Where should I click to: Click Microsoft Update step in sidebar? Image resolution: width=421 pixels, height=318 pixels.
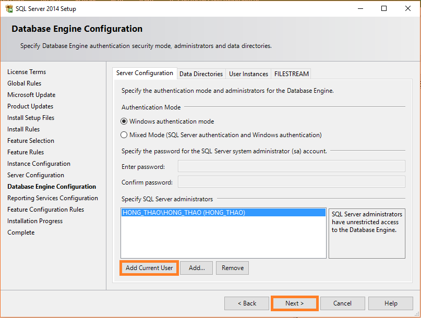[x=31, y=95]
